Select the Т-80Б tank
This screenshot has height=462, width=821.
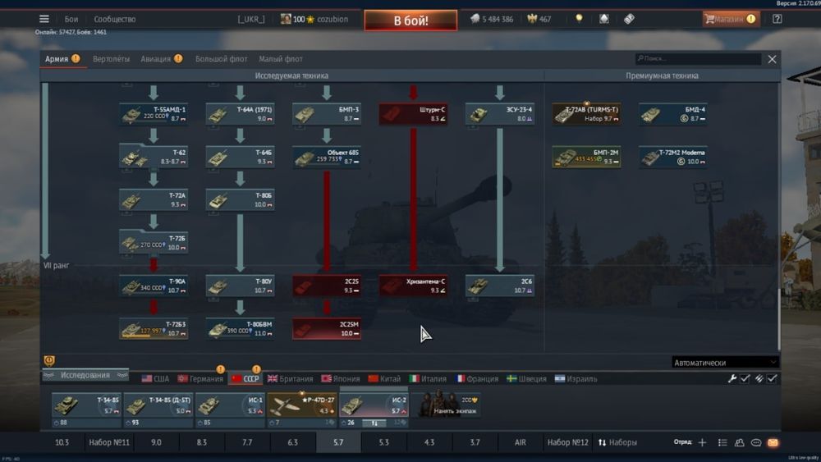tap(240, 199)
